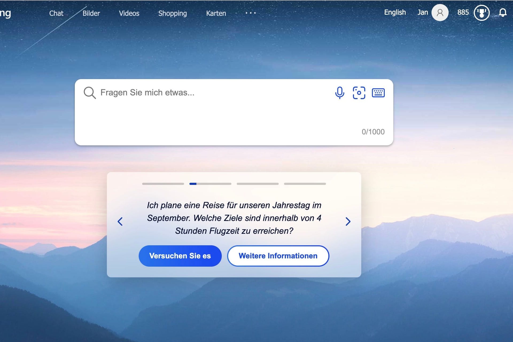Image resolution: width=513 pixels, height=342 pixels.
Task: Click the Videos menu item
Action: tap(129, 13)
